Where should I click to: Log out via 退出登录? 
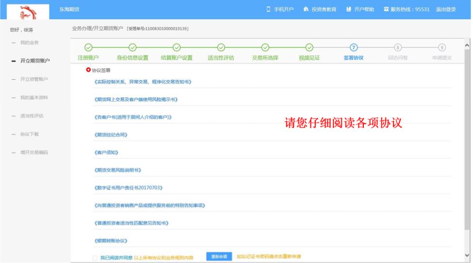pyautogui.click(x=445, y=10)
